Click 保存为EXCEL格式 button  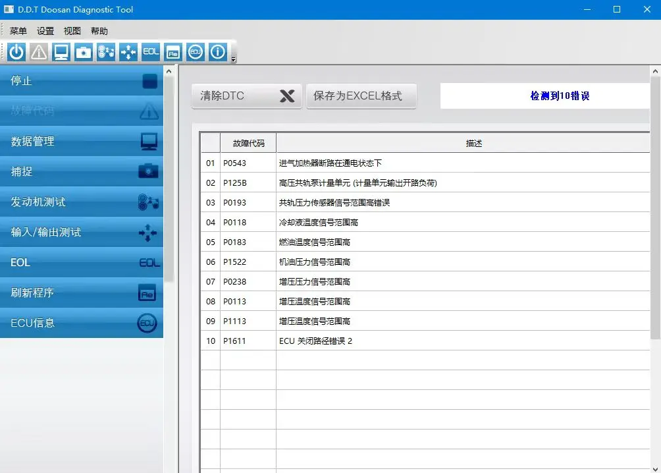click(361, 96)
